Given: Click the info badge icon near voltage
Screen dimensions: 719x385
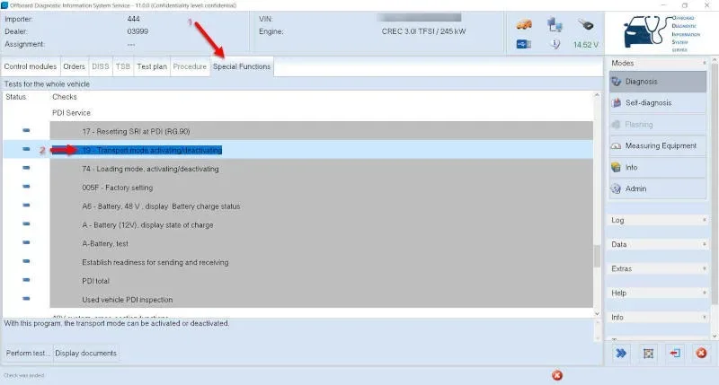Looking at the screenshot, I should point(555,44).
